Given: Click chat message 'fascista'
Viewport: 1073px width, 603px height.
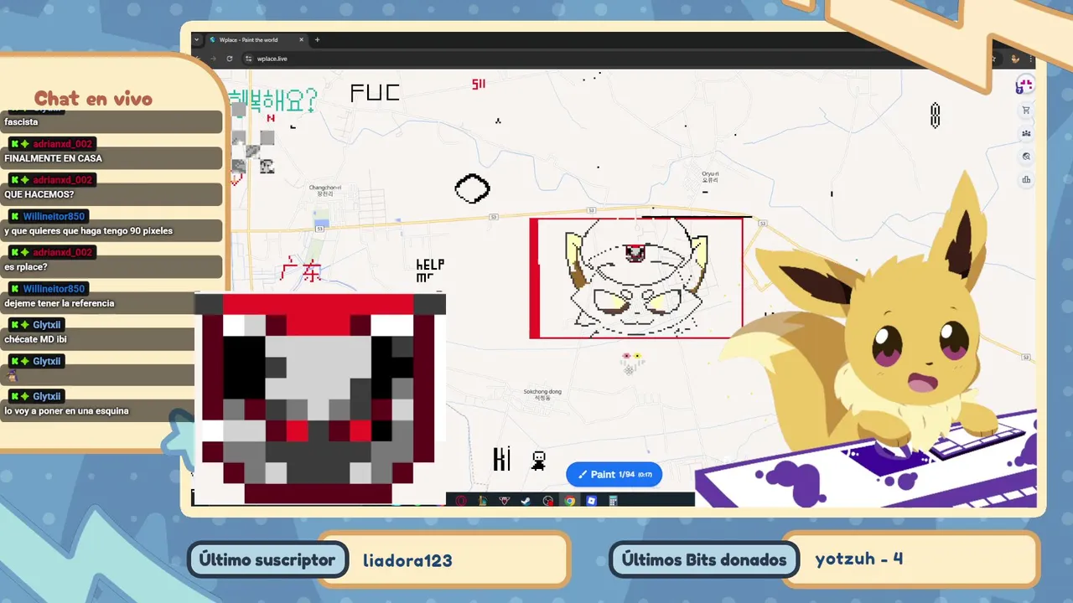Looking at the screenshot, I should pos(111,122).
